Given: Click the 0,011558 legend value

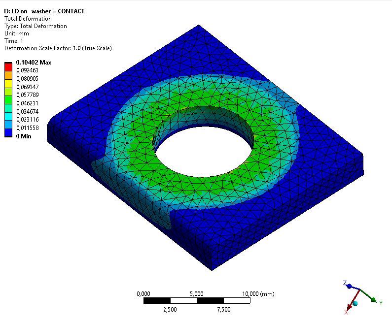Looking at the screenshot, I should pyautogui.click(x=27, y=128).
